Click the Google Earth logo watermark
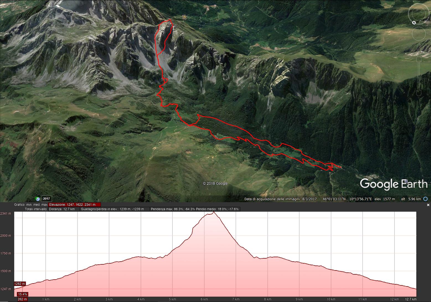 [x=394, y=184]
